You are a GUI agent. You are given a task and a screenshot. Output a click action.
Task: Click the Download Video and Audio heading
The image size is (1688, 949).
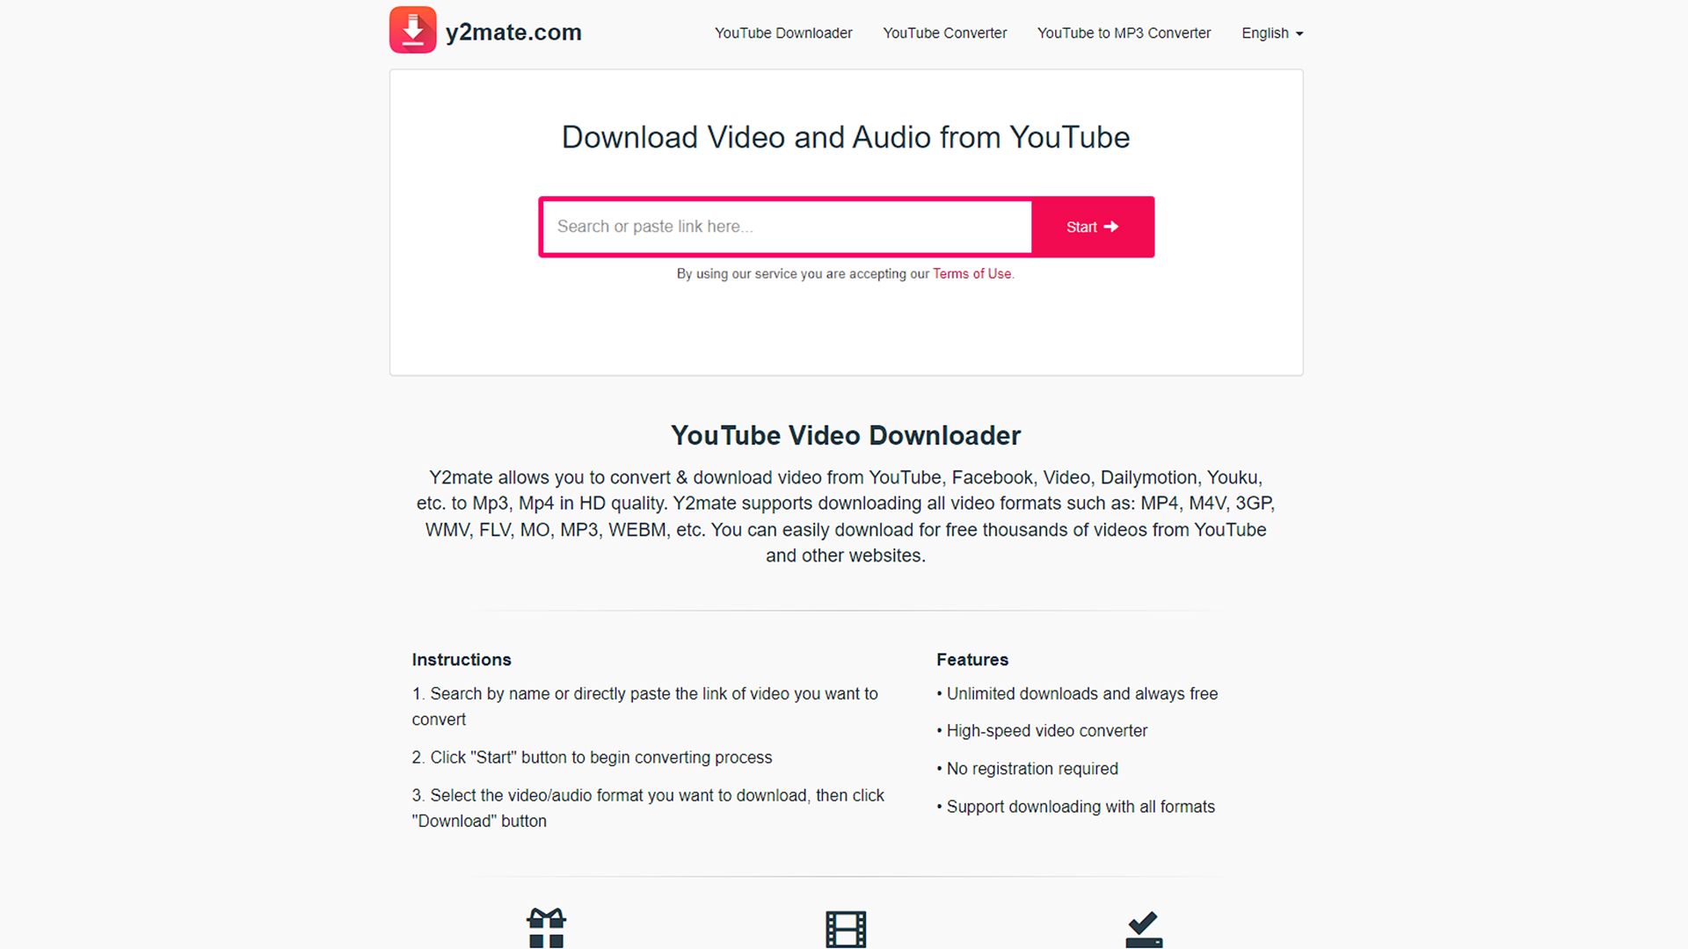point(846,137)
